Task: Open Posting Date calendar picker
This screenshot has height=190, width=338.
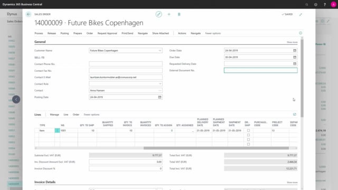Action: [x=159, y=97]
